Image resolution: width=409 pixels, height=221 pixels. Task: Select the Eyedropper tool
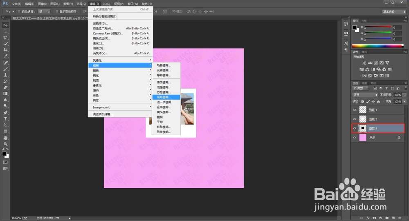tap(5, 56)
